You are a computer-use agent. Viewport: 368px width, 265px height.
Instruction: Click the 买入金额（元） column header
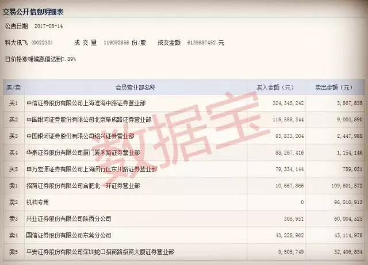274,87
